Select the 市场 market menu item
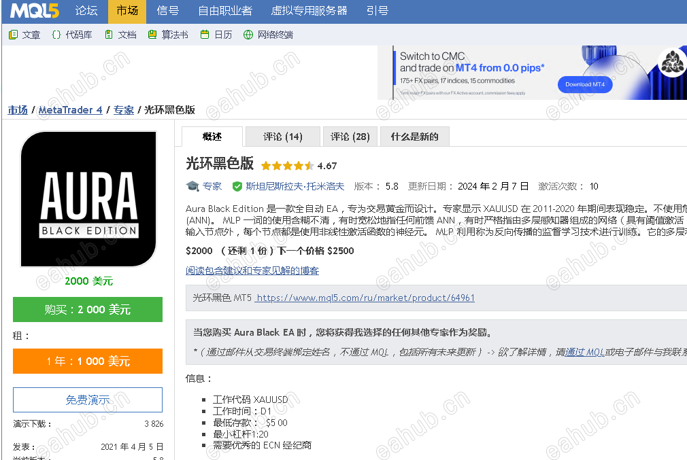Screen dimensions: 687x460 coord(127,10)
